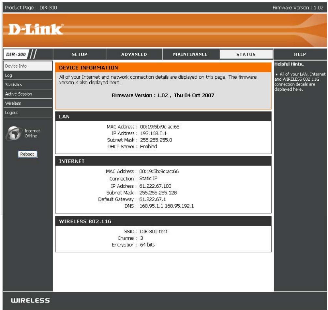The image size is (328, 310).
Task: Click the Encryption value 64 bits
Action: coord(147,245)
